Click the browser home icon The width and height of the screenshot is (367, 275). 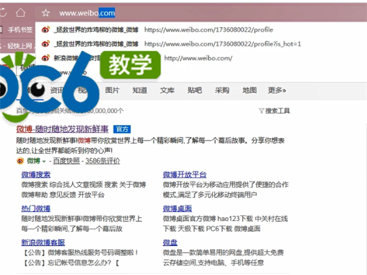click(x=20, y=13)
